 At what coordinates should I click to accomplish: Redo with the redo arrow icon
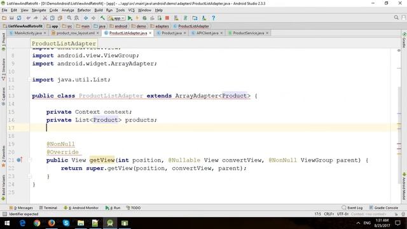click(36, 18)
